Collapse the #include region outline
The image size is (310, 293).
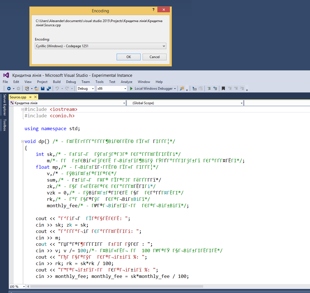23,109
